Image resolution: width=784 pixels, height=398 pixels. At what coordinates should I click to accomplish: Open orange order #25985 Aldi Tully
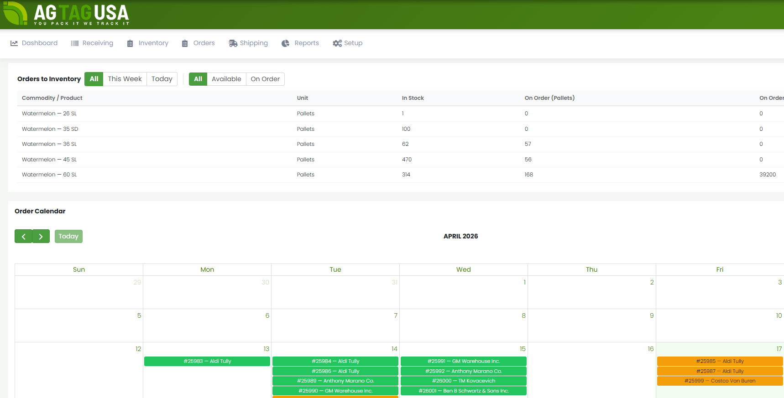720,361
